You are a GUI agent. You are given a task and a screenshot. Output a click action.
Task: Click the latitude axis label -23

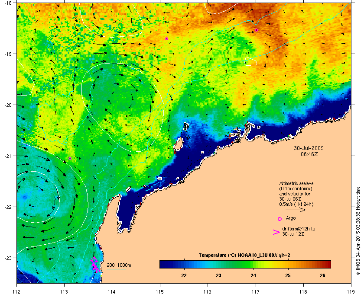tap(8, 258)
